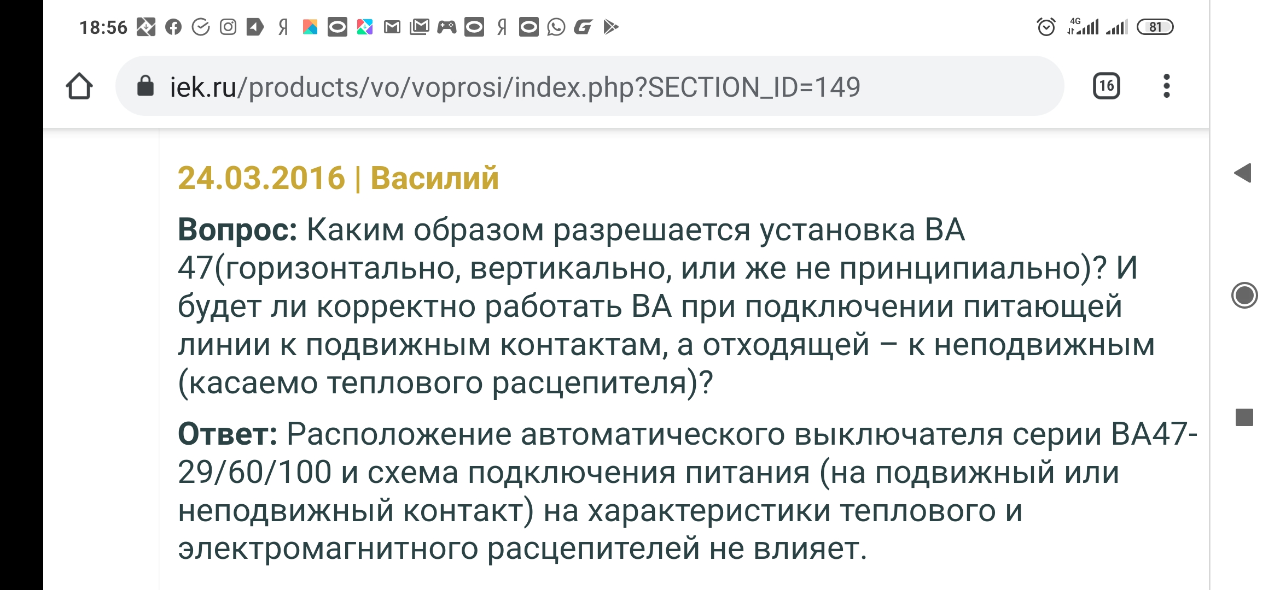Tap the heading 24.03.2016 | Василий

tap(338, 178)
